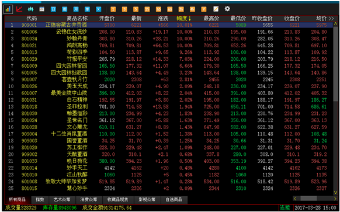Expand more columns with the >> arrows
Image resolution: width=340 pixels, height=212 pixels.
331,19
